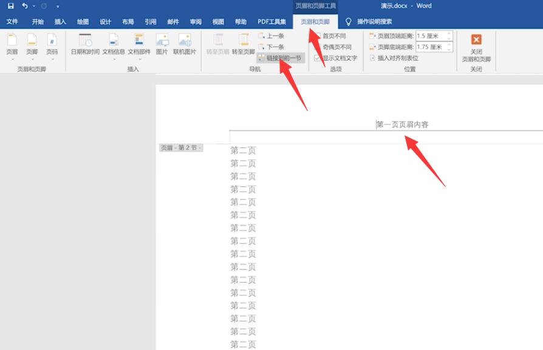Click 插入对齐制表位 button
This screenshot has width=543, height=350.
394,58
